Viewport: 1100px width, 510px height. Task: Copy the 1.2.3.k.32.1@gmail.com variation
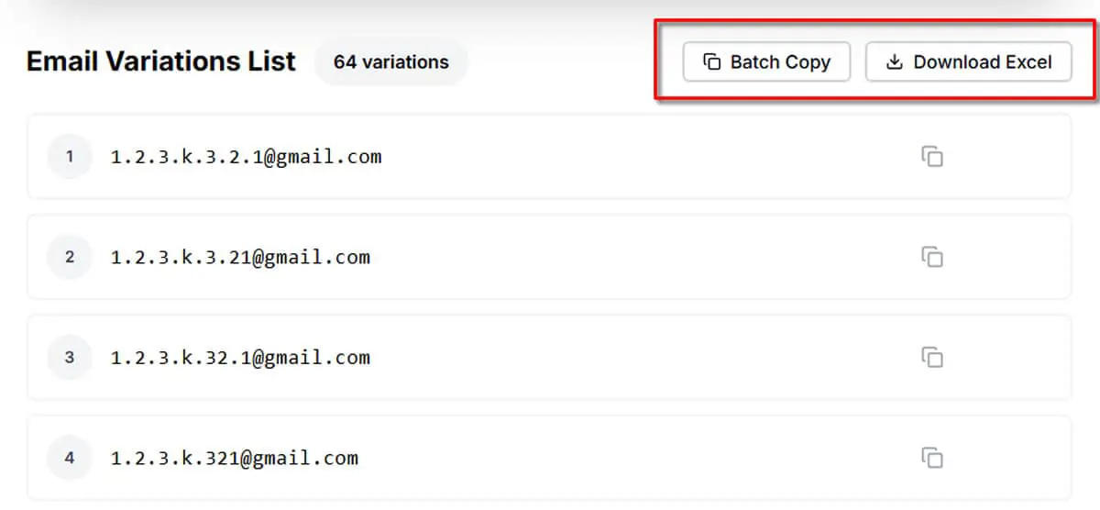click(932, 357)
